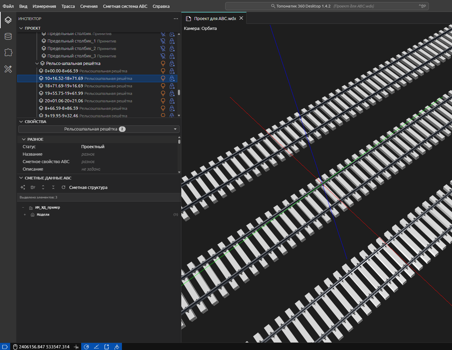Show the hidden Предельный столбик_1 layer
Image resolution: width=452 pixels, height=350 pixels.
point(163,41)
